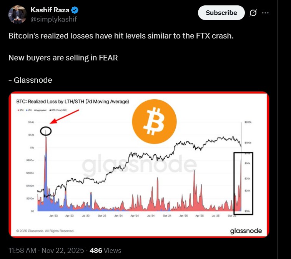View the 486 Views analytics

coord(105,251)
